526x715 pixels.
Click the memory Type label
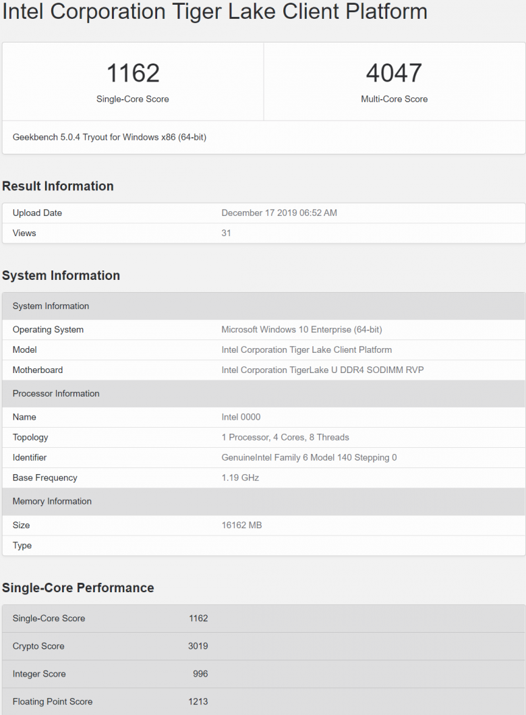[22, 546]
